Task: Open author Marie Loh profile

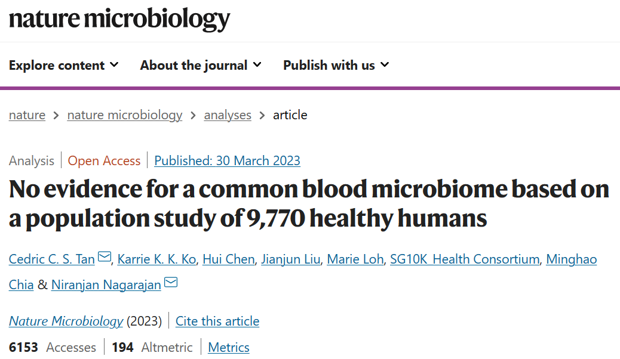Action: [356, 259]
